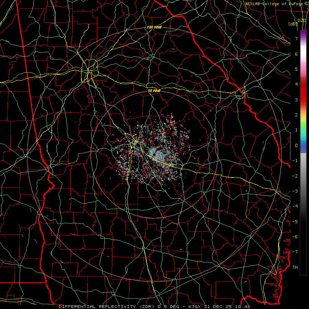
Task: Click the 6 value on the scale
Action: [x=296, y=54]
